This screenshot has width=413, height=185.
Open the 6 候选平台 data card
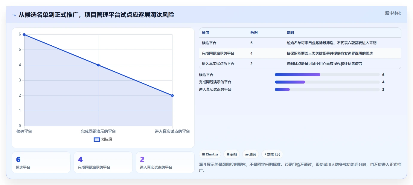click(x=41, y=162)
